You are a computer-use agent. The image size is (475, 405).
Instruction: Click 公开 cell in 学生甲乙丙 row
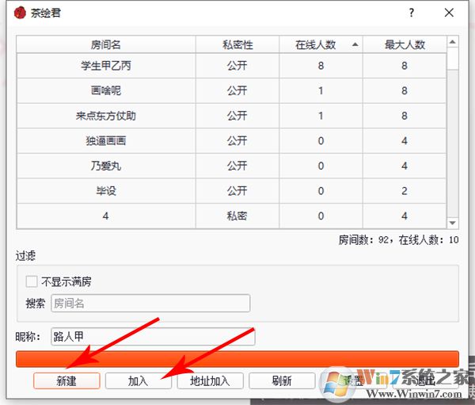pos(237,66)
